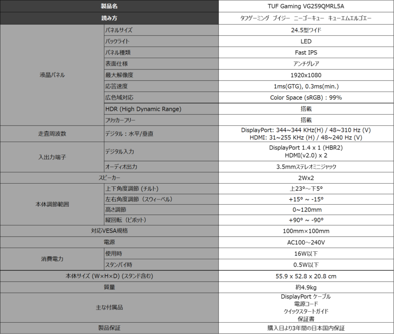Click the パネルサイズ label cell
The width and height of the screenshot is (394, 334).
pos(161,30)
